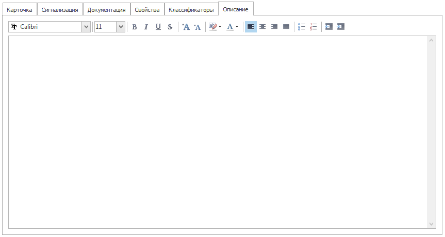Click the Calibri font name field

(x=45, y=27)
